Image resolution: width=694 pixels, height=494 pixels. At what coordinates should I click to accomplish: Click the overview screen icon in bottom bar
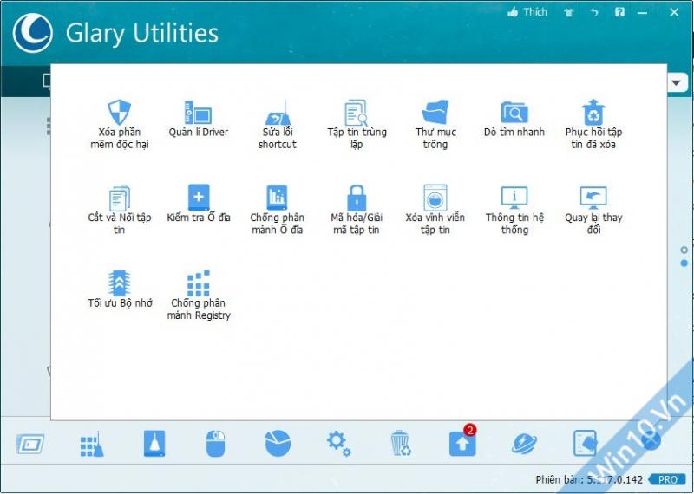pos(30,444)
